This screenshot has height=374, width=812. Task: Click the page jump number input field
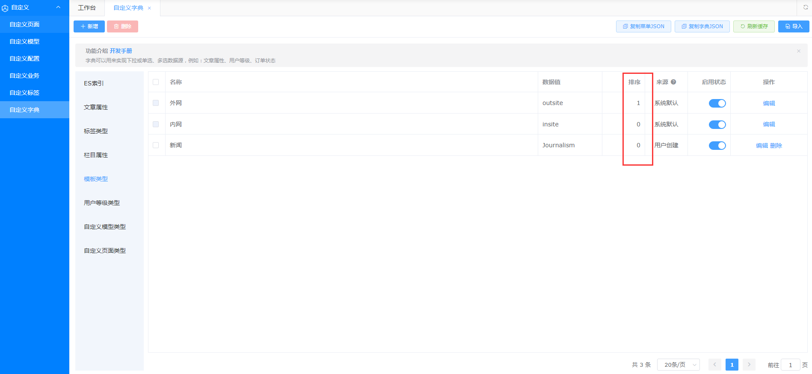tap(790, 365)
